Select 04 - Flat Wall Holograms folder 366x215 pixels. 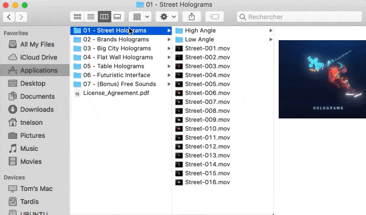(x=121, y=57)
